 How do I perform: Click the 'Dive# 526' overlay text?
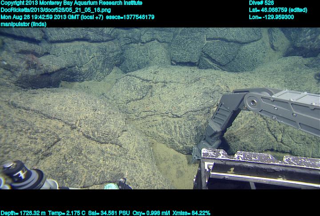[x=261, y=3]
